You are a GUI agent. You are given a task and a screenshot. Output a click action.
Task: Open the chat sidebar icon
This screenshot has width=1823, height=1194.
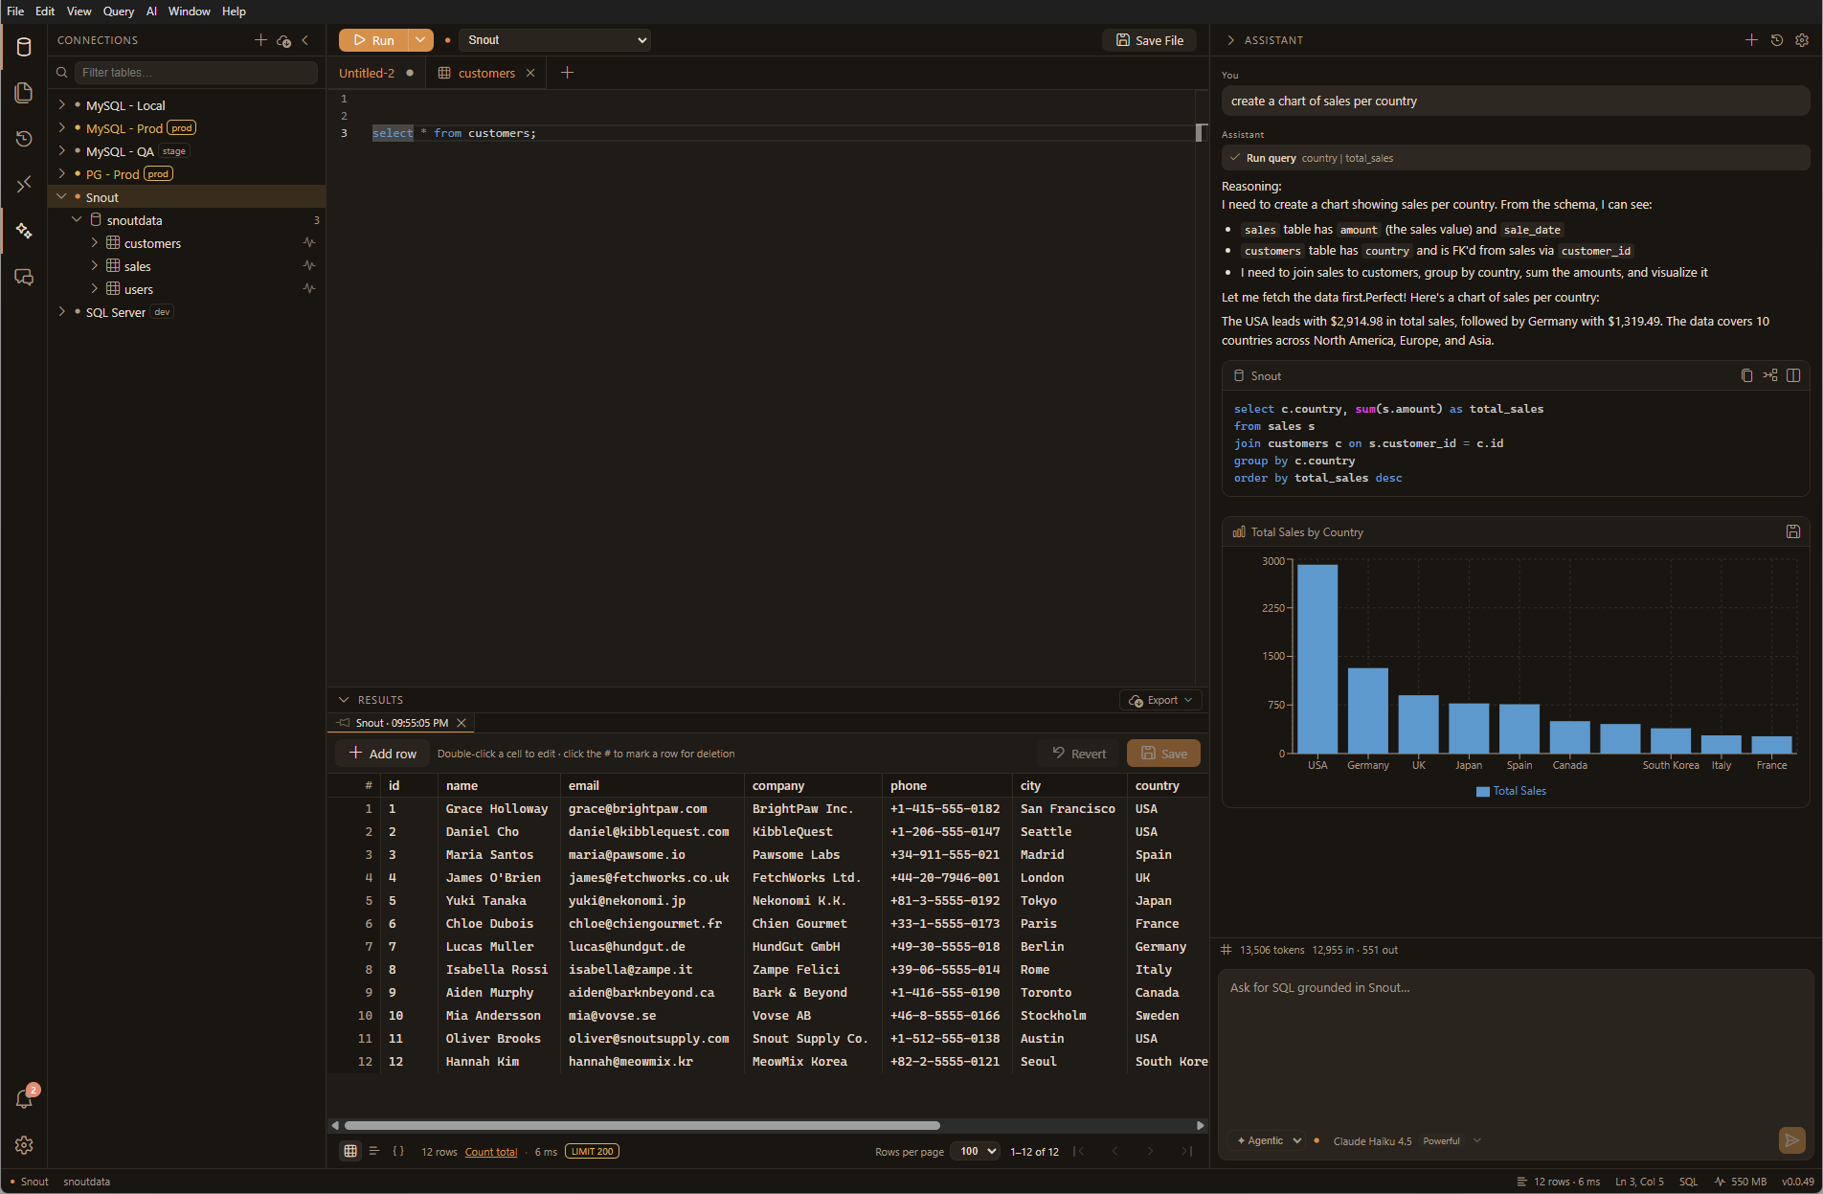coord(24,277)
